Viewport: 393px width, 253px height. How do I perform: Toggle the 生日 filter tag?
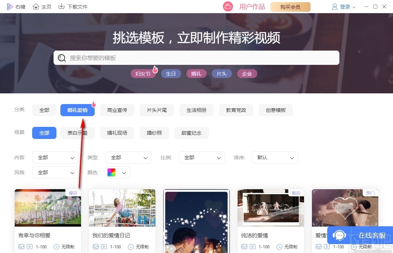[x=171, y=73]
